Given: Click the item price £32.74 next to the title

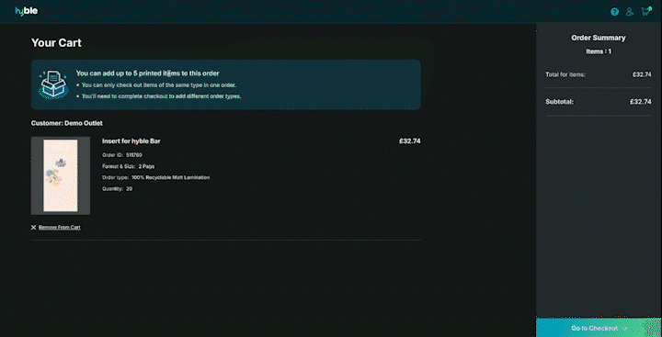Looking at the screenshot, I should click(409, 141).
